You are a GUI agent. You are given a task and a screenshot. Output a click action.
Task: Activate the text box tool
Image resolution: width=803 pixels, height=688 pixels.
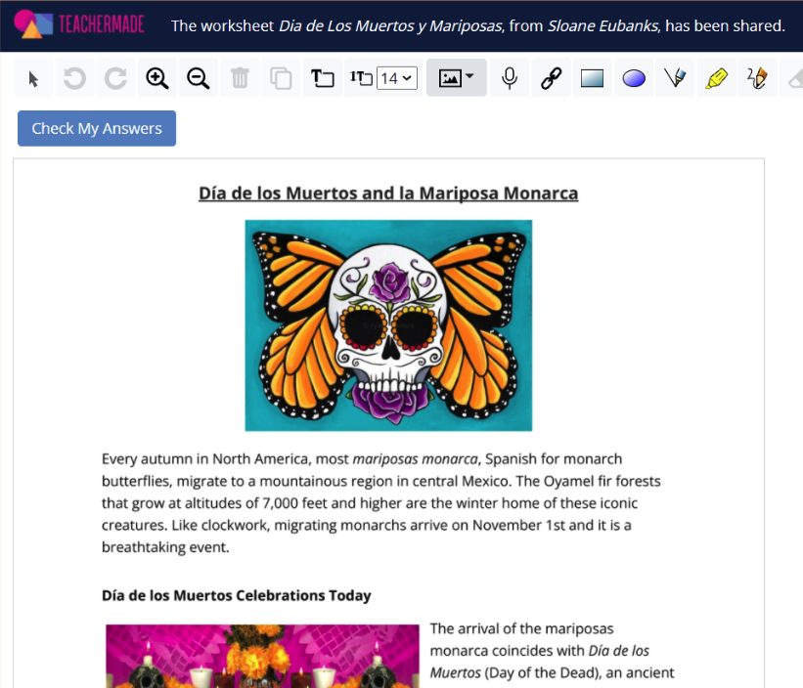pos(323,77)
